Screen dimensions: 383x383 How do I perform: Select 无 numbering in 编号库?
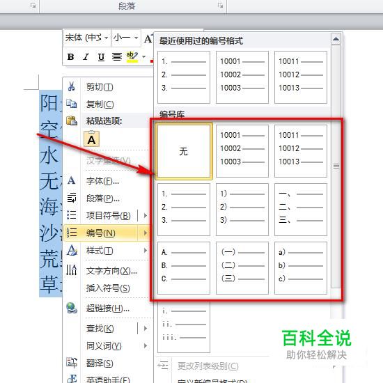point(184,151)
